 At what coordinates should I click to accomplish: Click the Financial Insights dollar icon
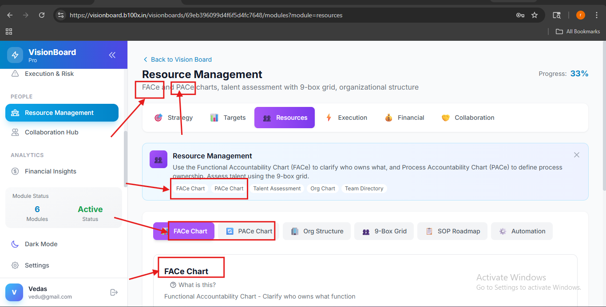(x=15, y=171)
